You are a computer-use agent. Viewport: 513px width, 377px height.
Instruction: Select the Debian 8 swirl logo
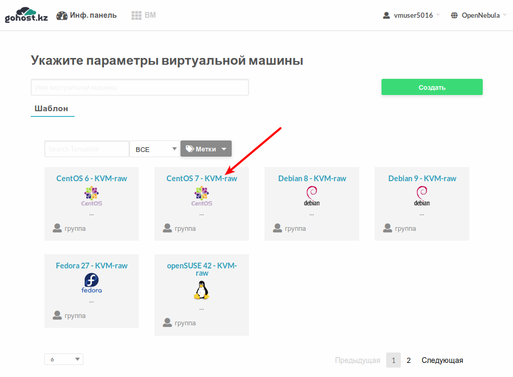pos(312,196)
